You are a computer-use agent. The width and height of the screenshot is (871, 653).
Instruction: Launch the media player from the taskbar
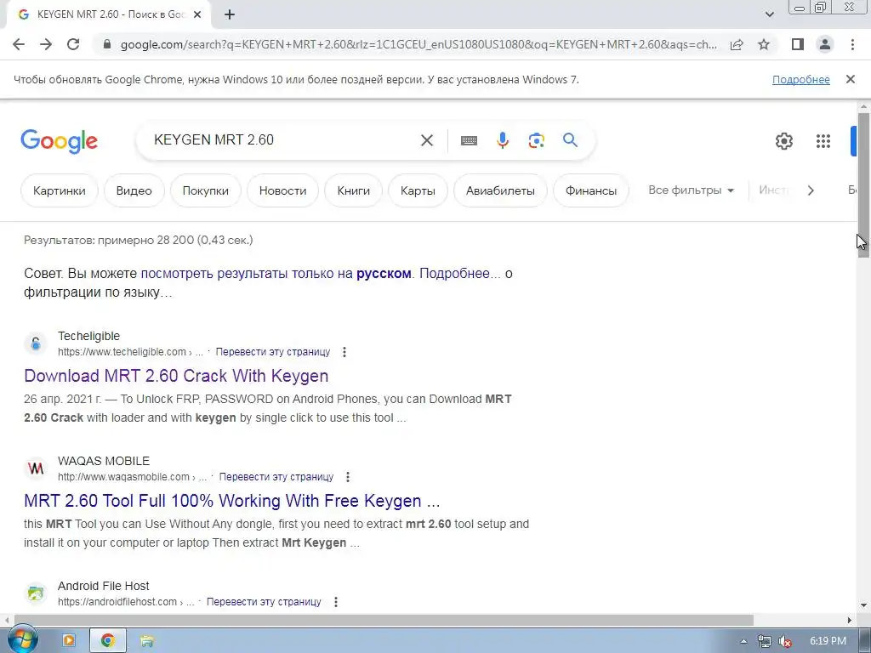(69, 640)
